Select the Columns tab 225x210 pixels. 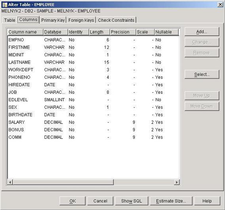(28, 19)
